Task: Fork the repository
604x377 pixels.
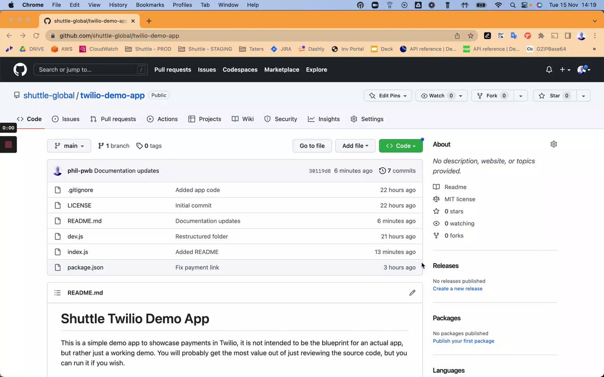Action: coord(492,96)
